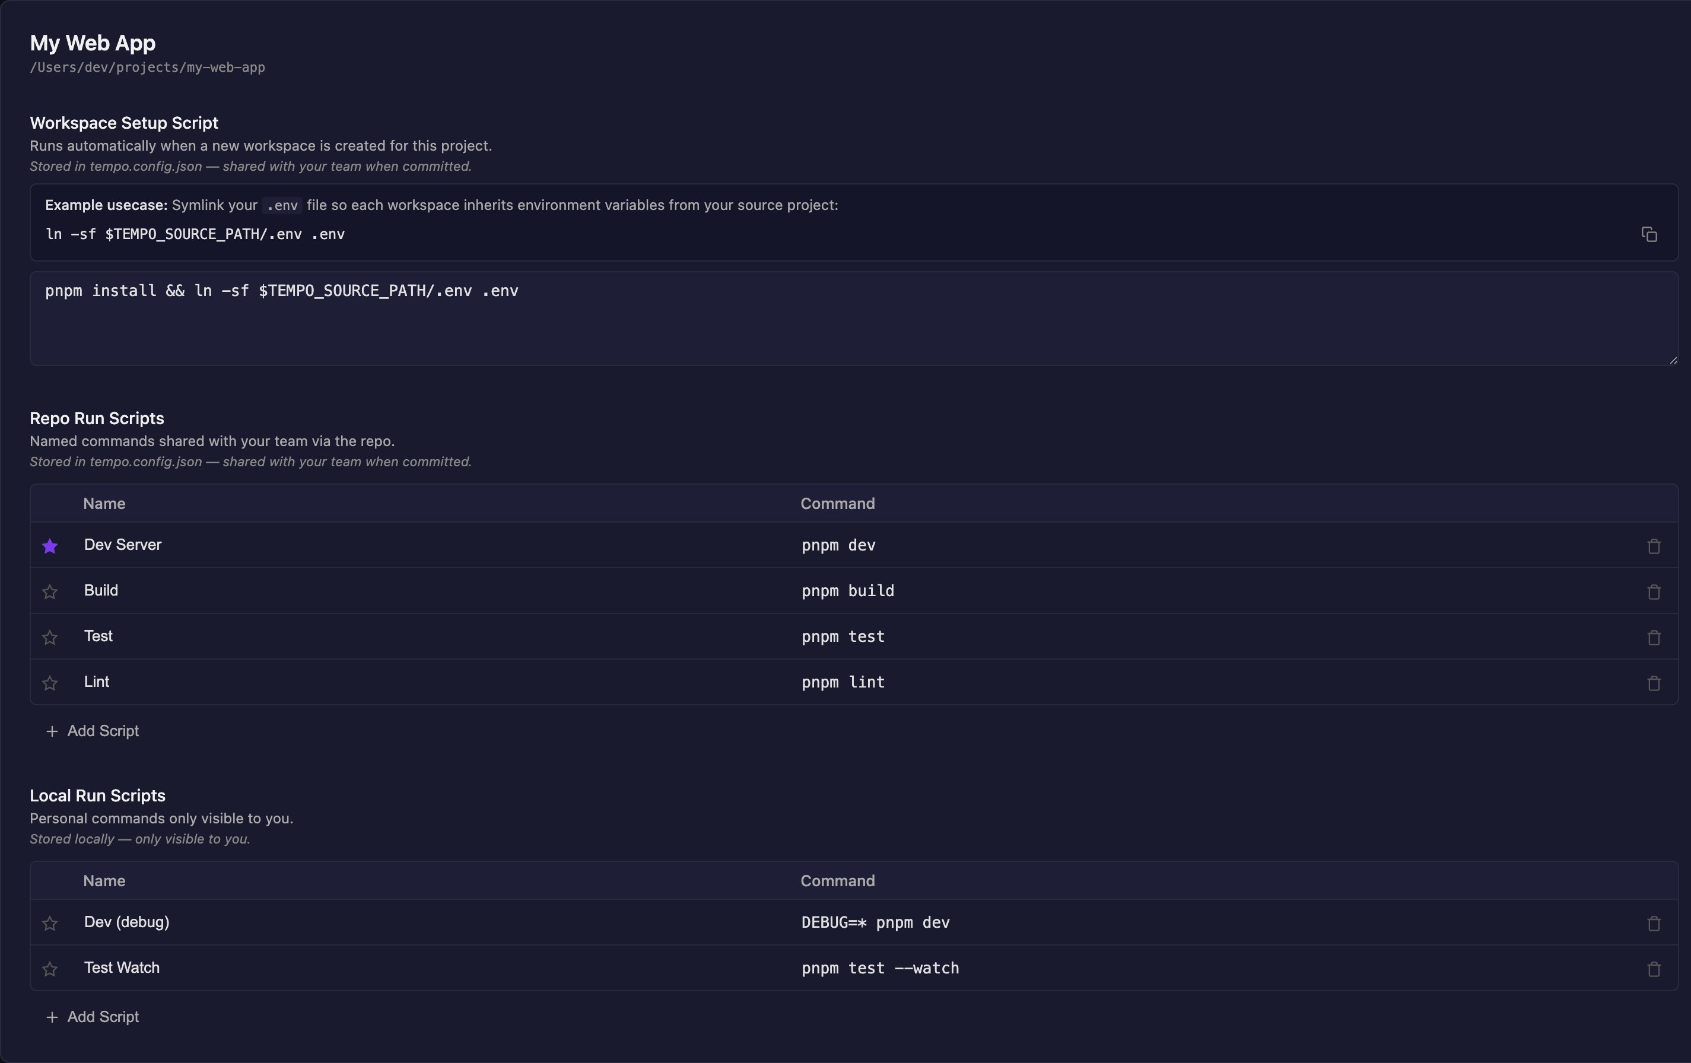This screenshot has height=1063, width=1691.
Task: Click the project path /Users/dev/projects/my-web-app
Action: point(148,68)
